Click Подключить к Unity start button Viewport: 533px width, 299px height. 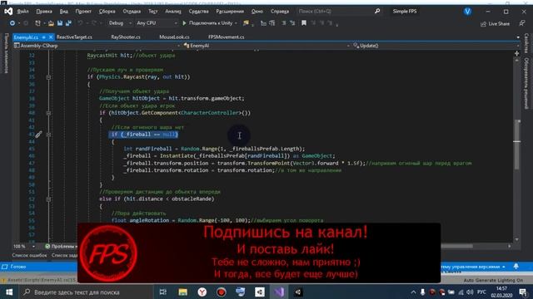coord(207,23)
